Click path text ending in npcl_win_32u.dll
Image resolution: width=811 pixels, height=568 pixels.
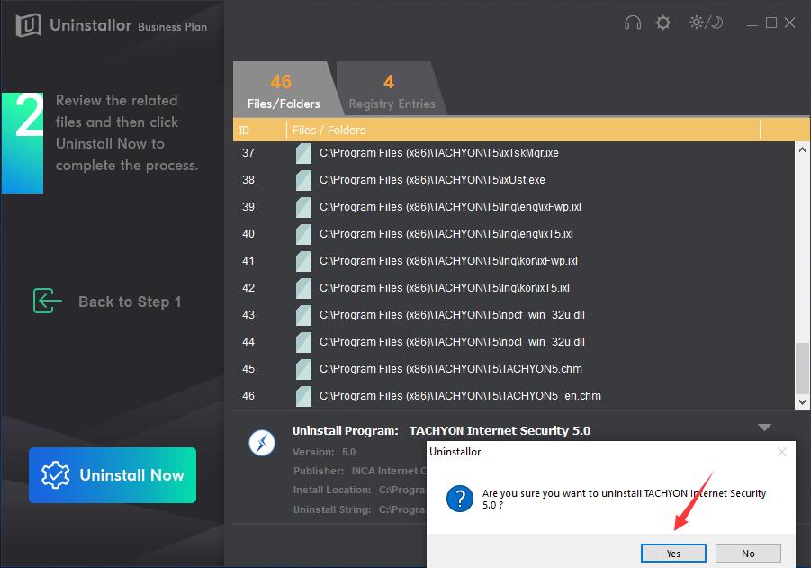(x=452, y=341)
